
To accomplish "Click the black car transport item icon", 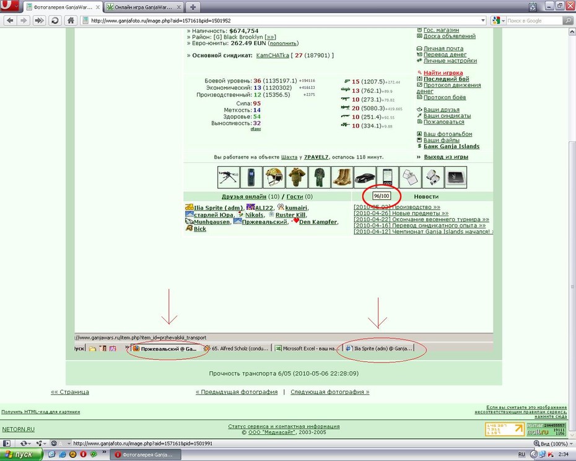I will click(365, 177).
